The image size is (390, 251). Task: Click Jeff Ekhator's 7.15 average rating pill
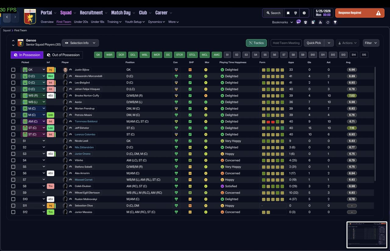352,128
